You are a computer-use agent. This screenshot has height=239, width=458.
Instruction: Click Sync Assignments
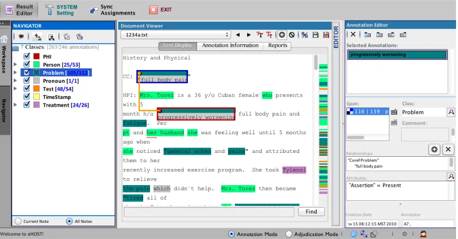(112, 10)
